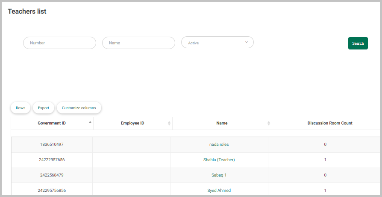Focus the Name search field
Screen dimensions: 382x197
pos(138,43)
